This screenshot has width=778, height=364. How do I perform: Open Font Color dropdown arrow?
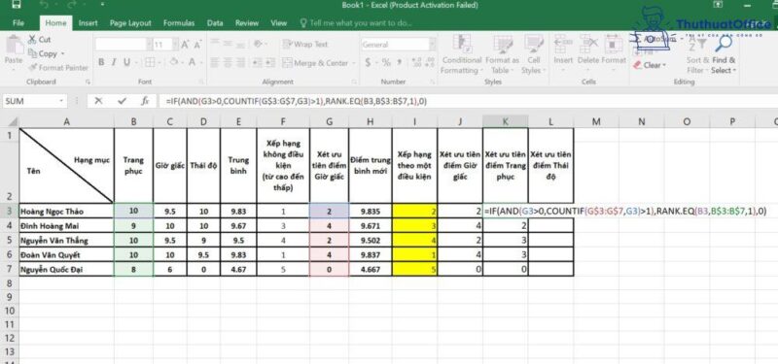(201, 63)
